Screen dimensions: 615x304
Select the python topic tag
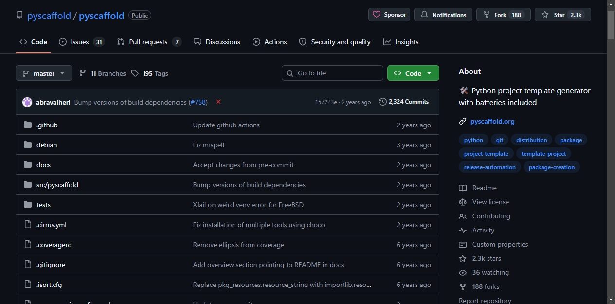click(473, 140)
